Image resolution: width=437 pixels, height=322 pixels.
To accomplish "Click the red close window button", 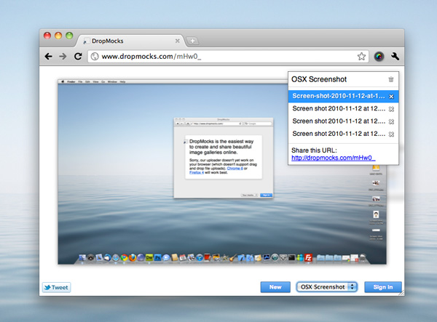I will pyautogui.click(x=47, y=36).
